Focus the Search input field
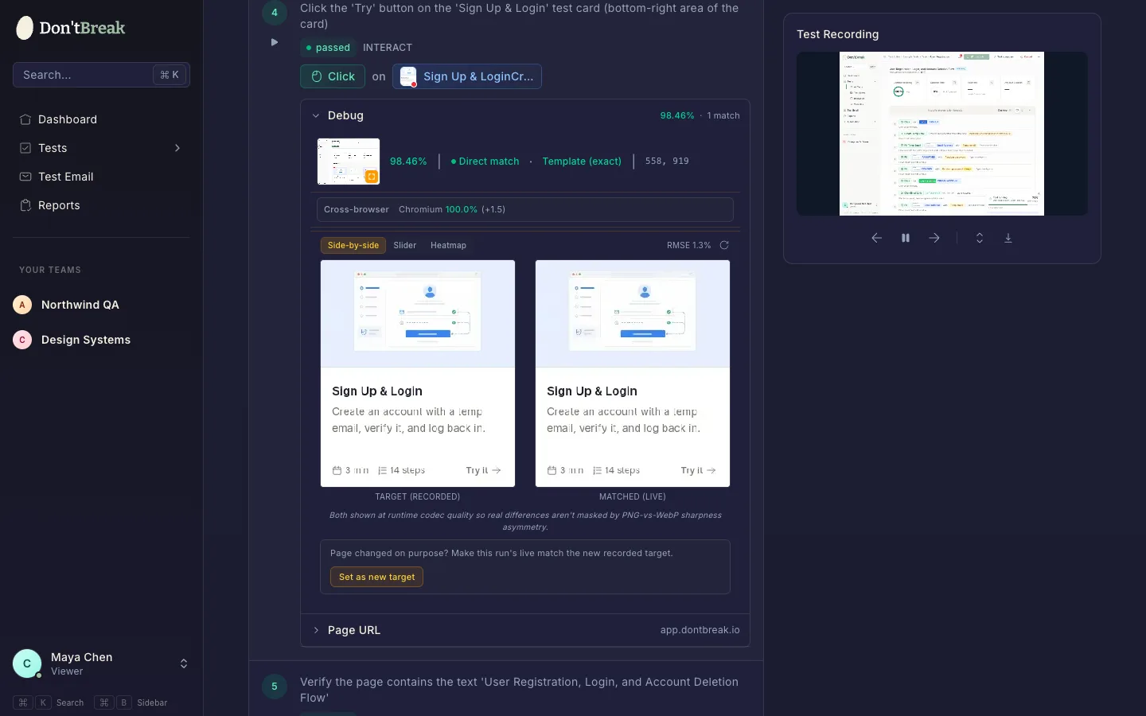1146x716 pixels. (101, 75)
